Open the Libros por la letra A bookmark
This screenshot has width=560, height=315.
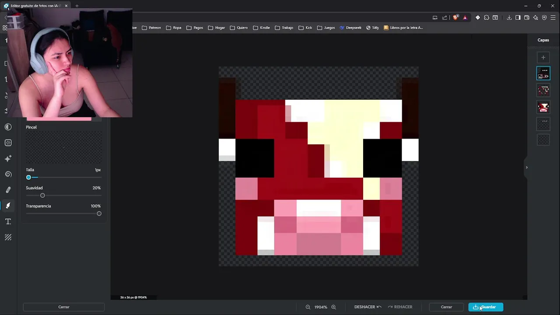[x=403, y=28]
